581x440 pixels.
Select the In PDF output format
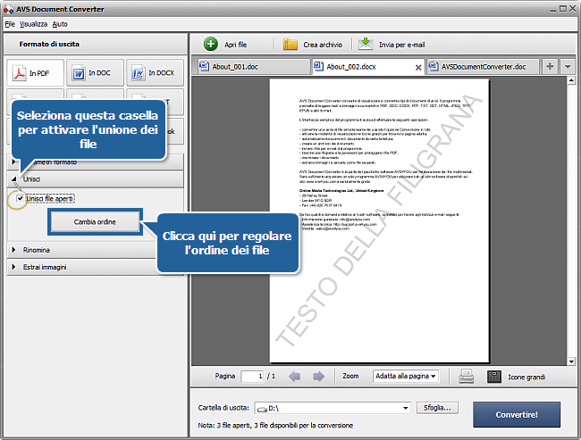coord(35,73)
